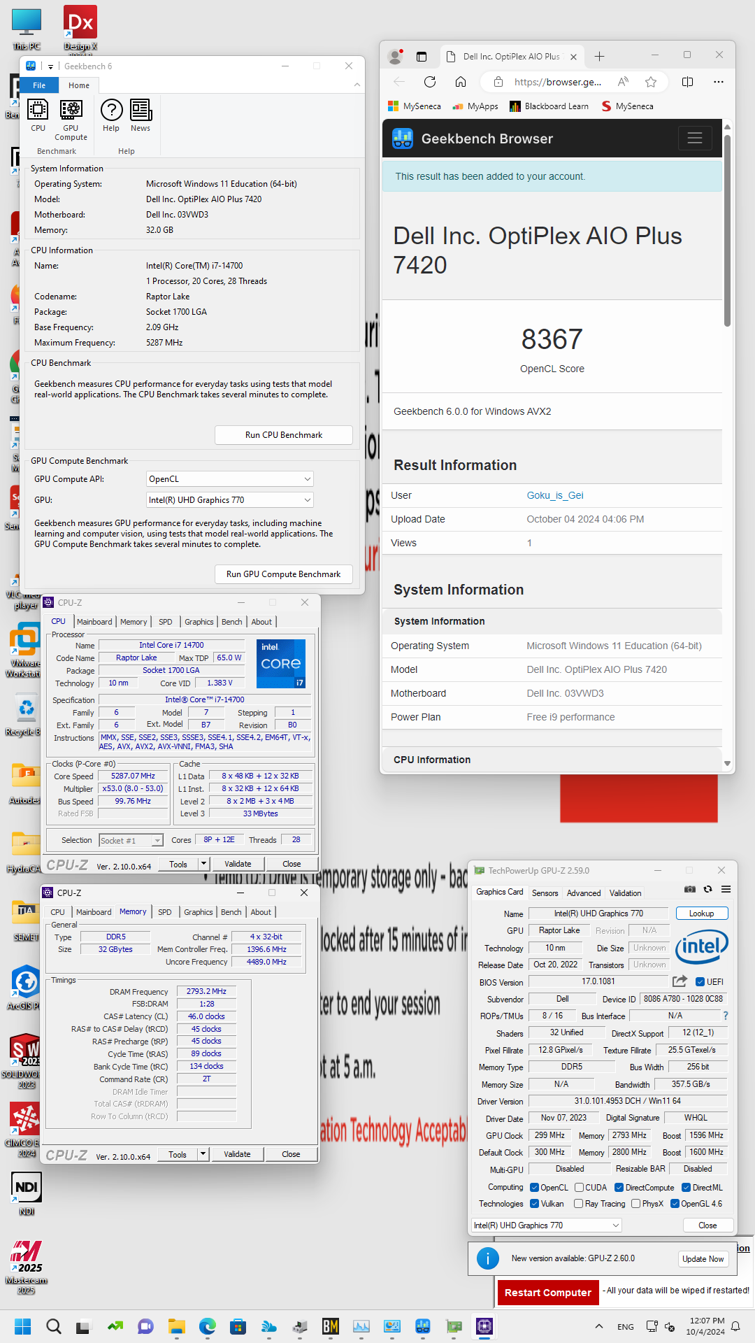The height and width of the screenshot is (1343, 755).
Task: Open the Edge tab actions icon
Action: (421, 56)
